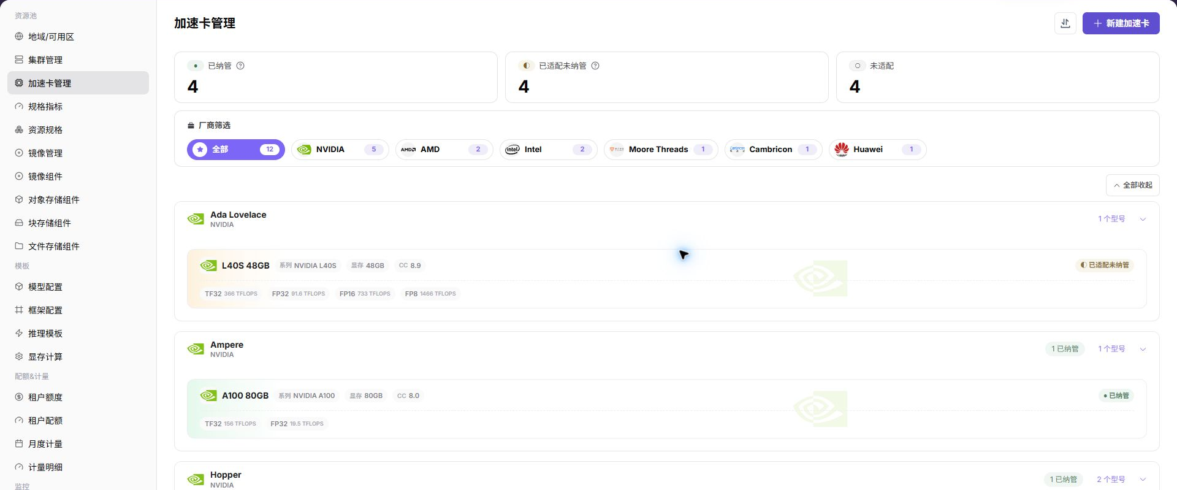Image resolution: width=1177 pixels, height=490 pixels.
Task: Click the FP8 1466 TFLOPS tag
Action: [430, 294]
